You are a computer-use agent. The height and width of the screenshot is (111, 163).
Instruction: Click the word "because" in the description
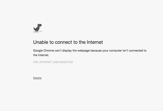[x=101, y=50]
